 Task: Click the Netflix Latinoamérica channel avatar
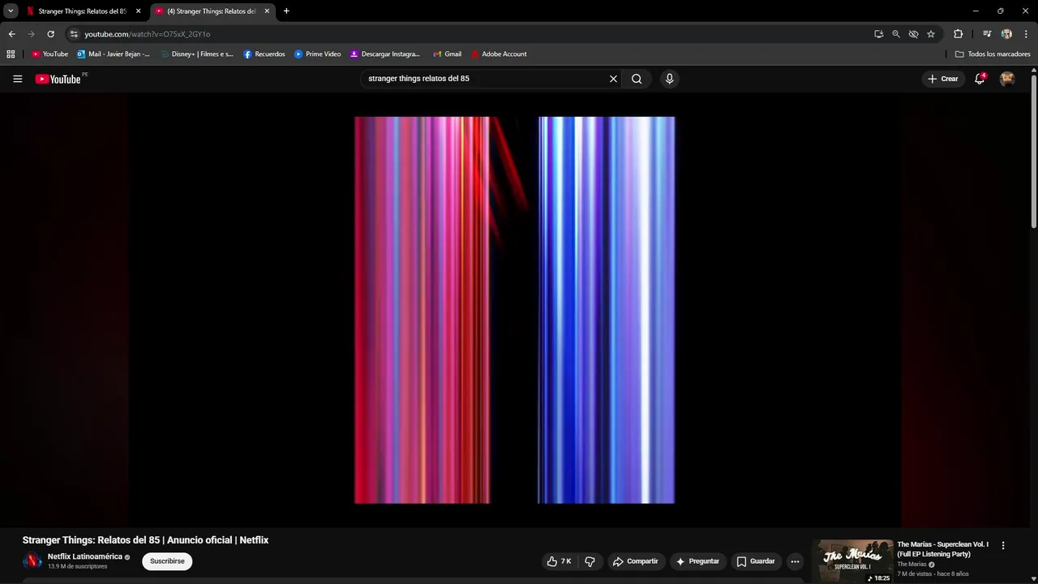(x=32, y=560)
